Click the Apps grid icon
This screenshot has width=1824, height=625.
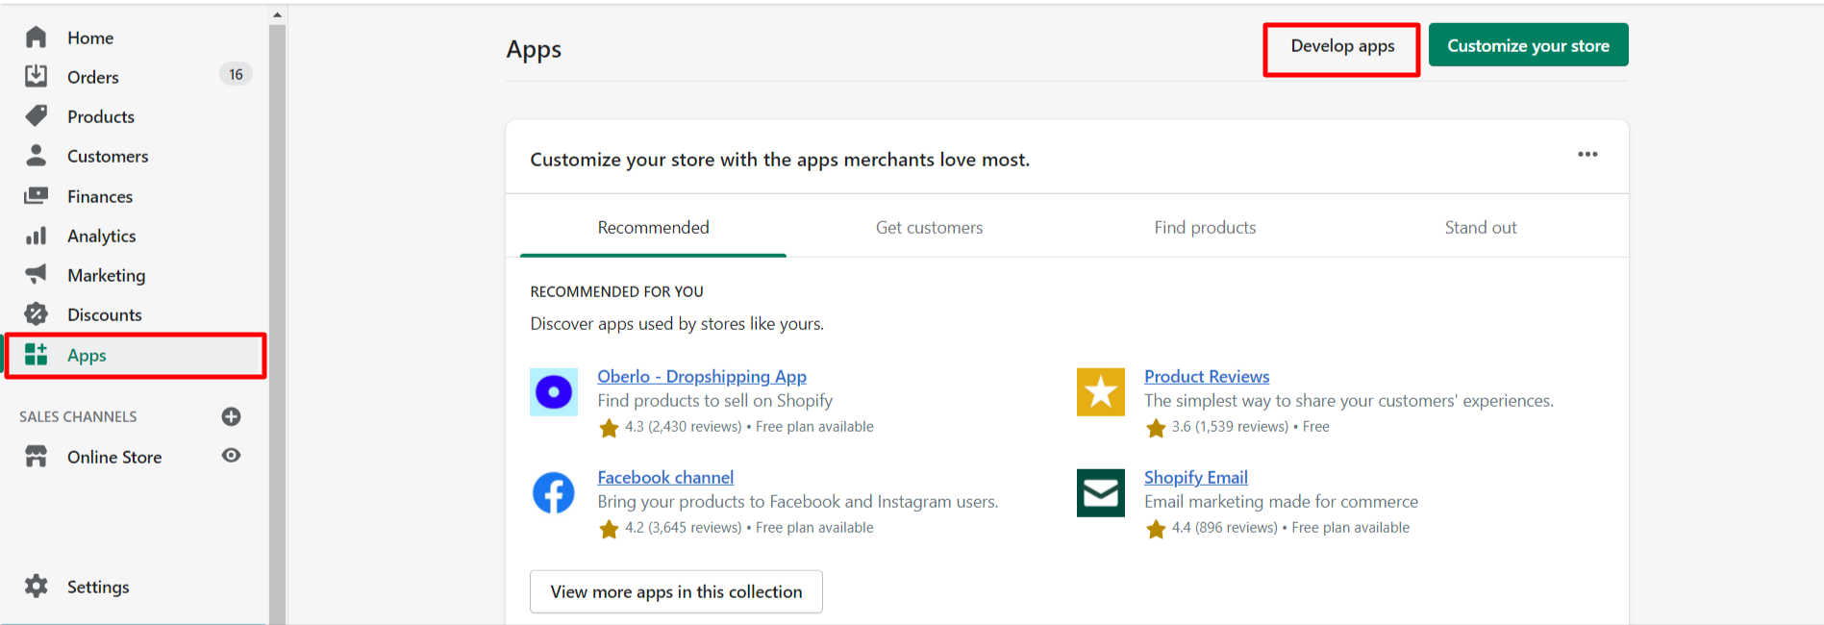(x=37, y=354)
